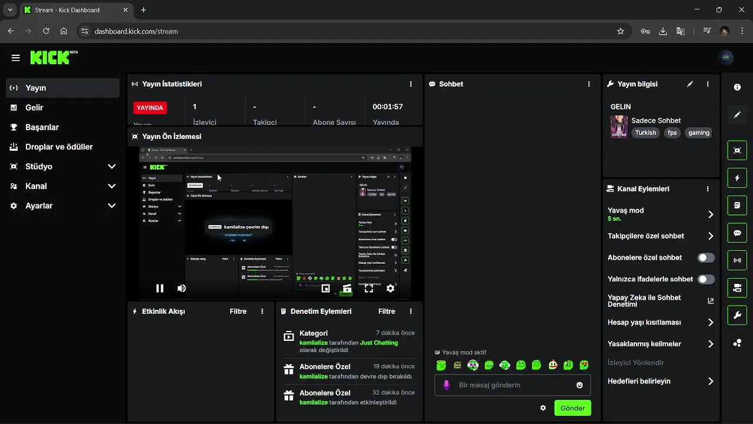Image resolution: width=753 pixels, height=424 pixels.
Task: Open Takipçilere özel sohbet chevron
Action: point(711,236)
